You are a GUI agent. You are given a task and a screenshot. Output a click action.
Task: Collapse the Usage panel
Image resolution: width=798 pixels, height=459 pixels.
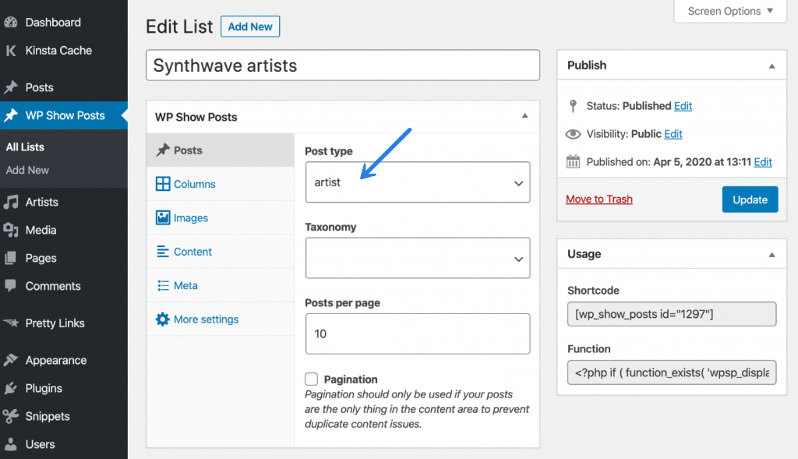(x=772, y=254)
